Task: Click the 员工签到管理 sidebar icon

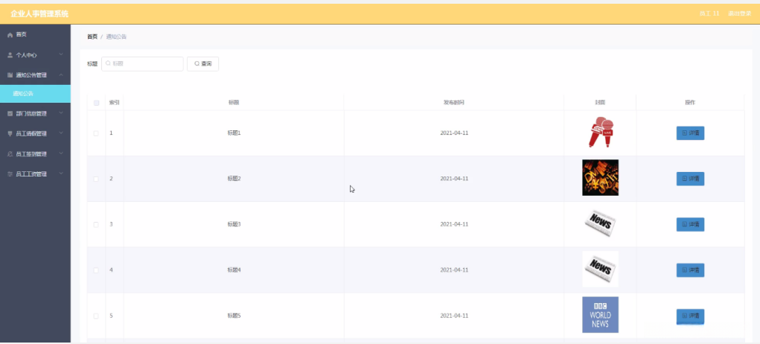Action: [x=10, y=154]
